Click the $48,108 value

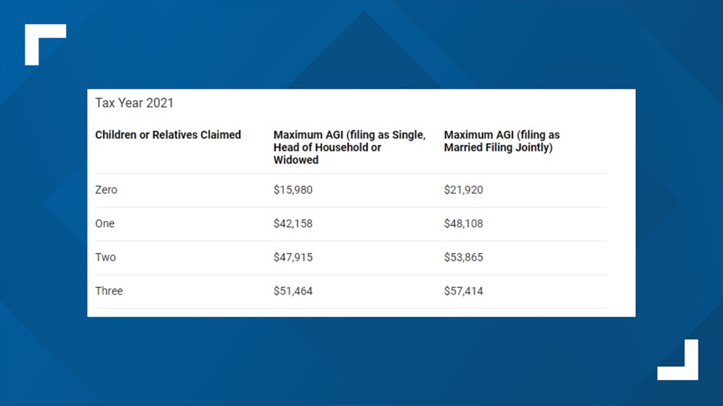point(464,223)
